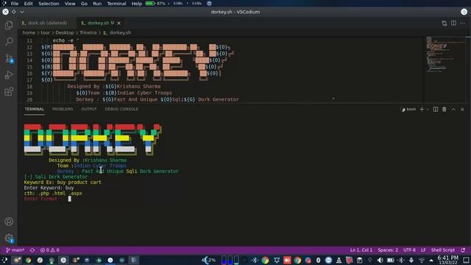Switch to the PROBLEMS panel tab

tap(63, 109)
